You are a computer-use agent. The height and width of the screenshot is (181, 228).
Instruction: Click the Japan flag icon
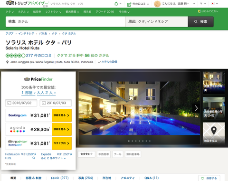tap(213, 3)
